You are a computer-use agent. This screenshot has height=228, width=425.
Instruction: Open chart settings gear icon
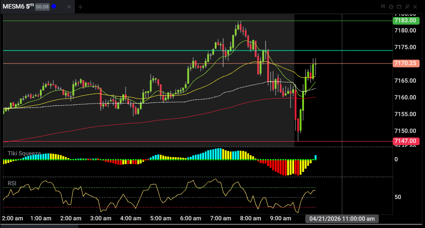point(391,7)
